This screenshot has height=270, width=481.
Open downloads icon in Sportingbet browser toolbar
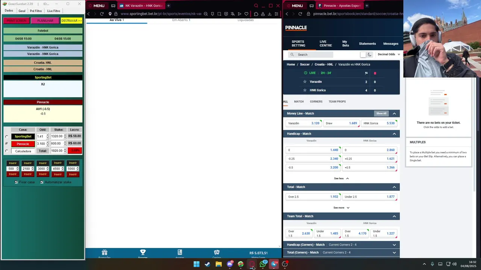pyautogui.click(x=269, y=14)
